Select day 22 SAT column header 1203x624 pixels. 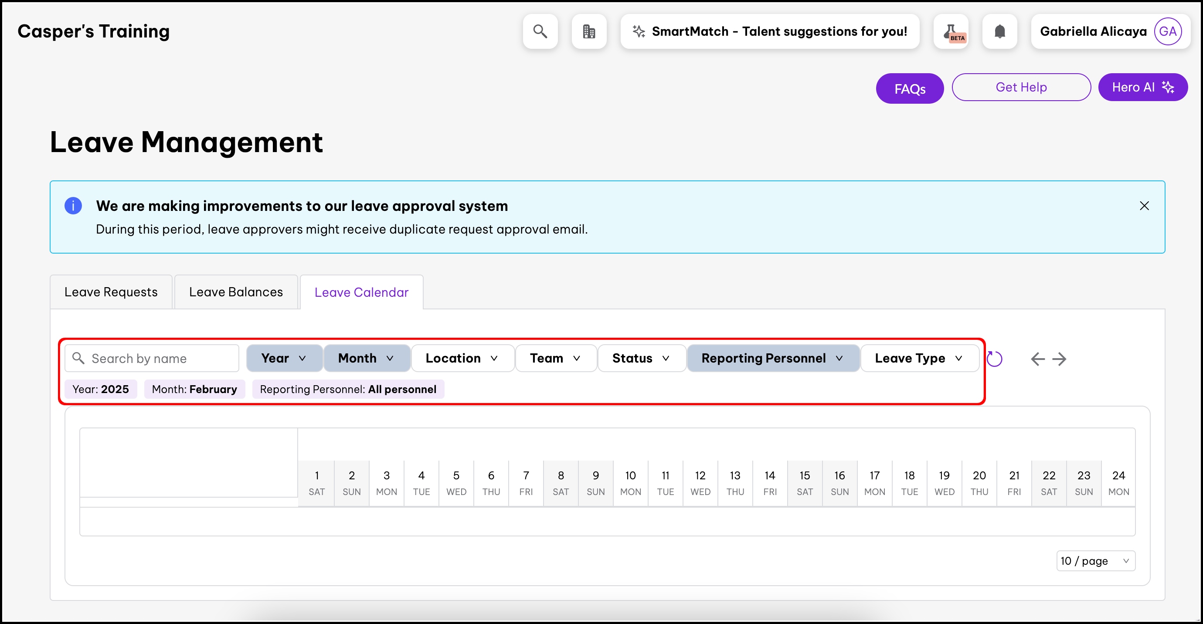(x=1049, y=484)
